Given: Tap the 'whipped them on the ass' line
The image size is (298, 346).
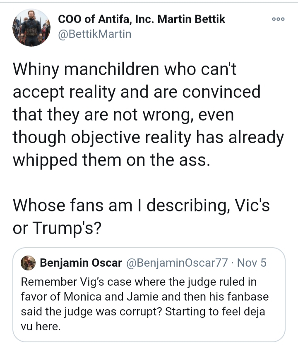Looking at the screenshot, I should point(111,160).
